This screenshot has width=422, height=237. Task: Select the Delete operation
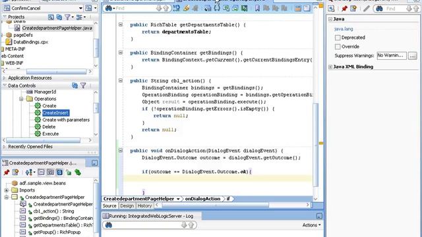(x=49, y=127)
